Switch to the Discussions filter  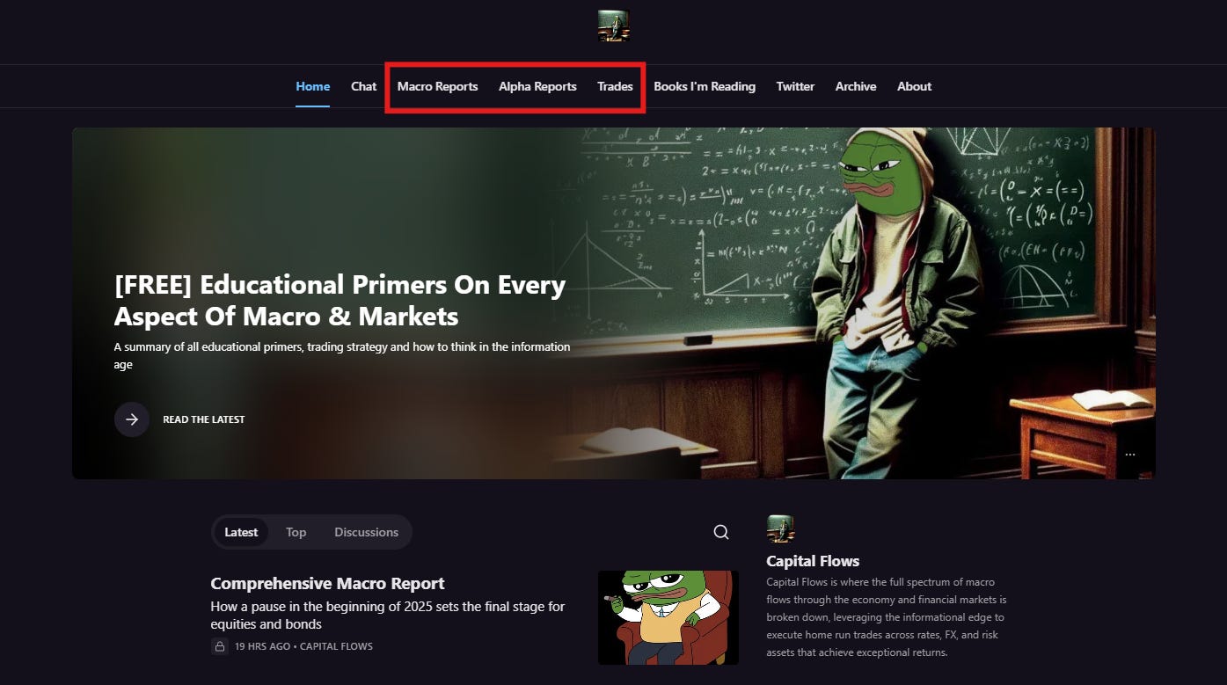click(x=366, y=532)
